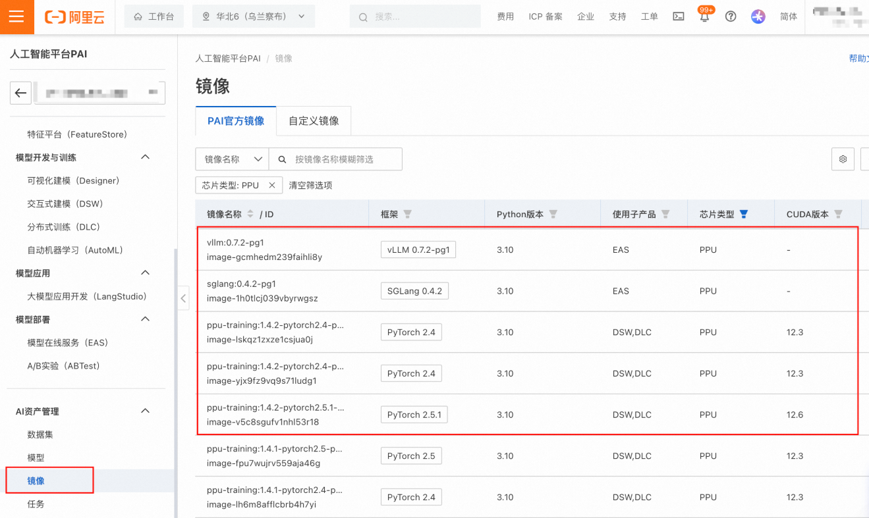This screenshot has height=518, width=869.
Task: Switch to the PAI官方镜像 tab
Action: [x=236, y=120]
